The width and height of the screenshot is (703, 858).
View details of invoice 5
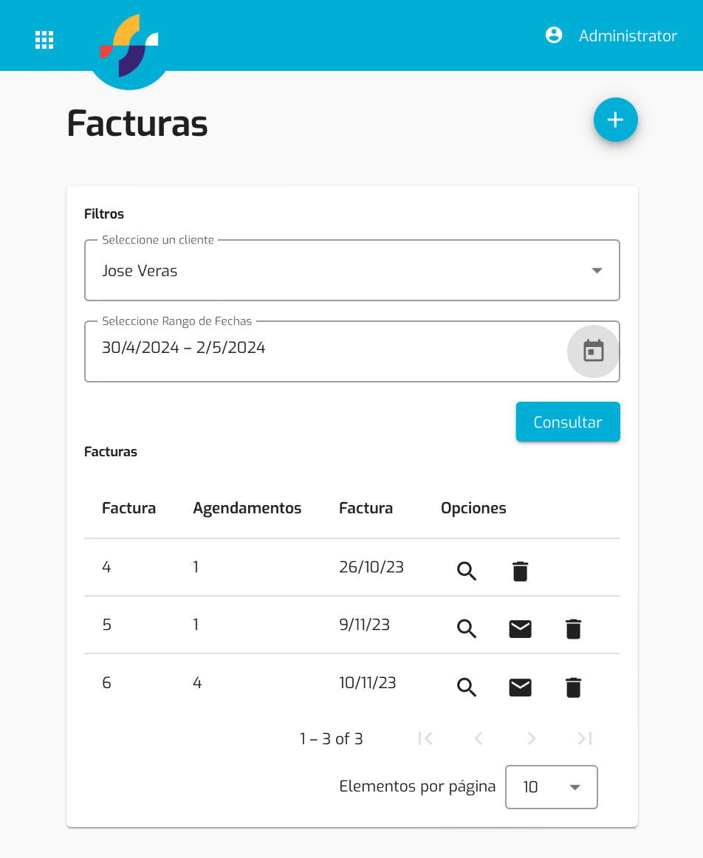[467, 628]
